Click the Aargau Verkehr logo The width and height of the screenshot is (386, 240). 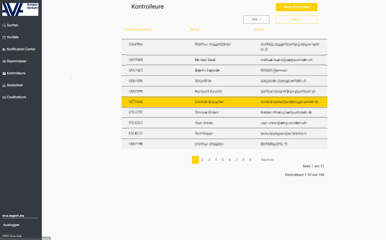[21, 8]
